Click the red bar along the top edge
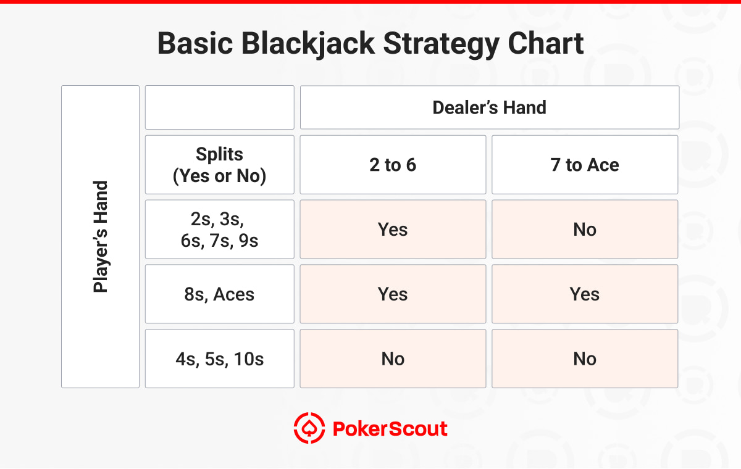Screen dimensions: 741x469 [x=371, y=2]
